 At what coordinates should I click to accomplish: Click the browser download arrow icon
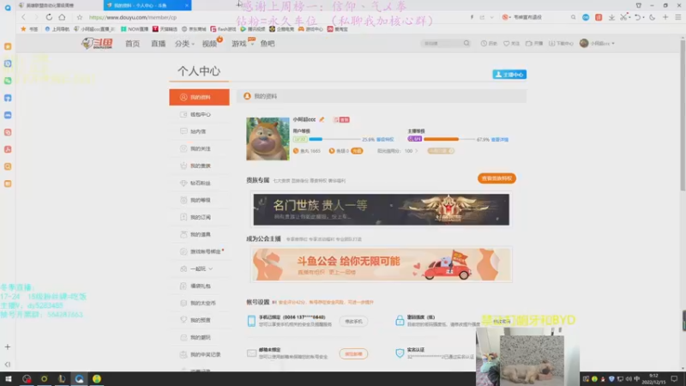(x=611, y=17)
